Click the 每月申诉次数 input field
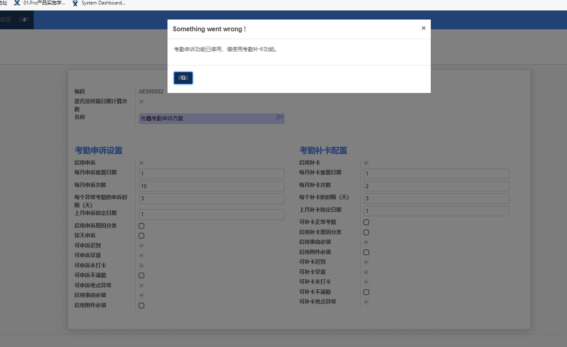This screenshot has height=347, width=567. click(x=211, y=186)
